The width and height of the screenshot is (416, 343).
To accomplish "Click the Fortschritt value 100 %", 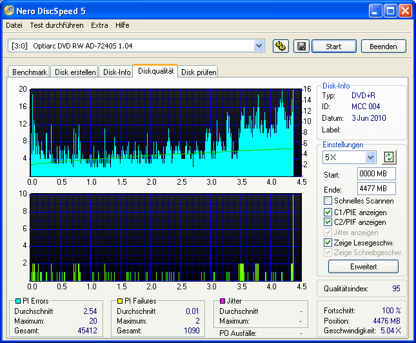I will pyautogui.click(x=391, y=311).
